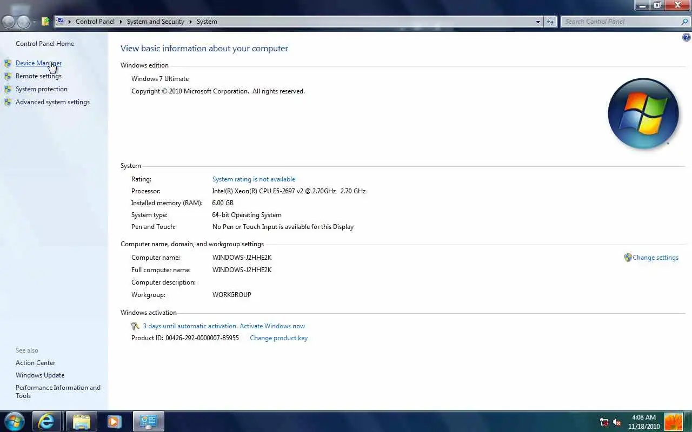The height and width of the screenshot is (432, 692).
Task: Open Remote settings
Action: tap(38, 76)
